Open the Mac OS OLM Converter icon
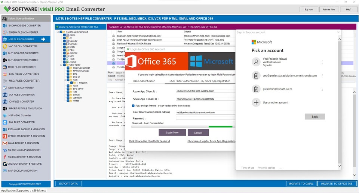Image resolution: width=359 pixels, height=193 pixels. (x=5, y=46)
